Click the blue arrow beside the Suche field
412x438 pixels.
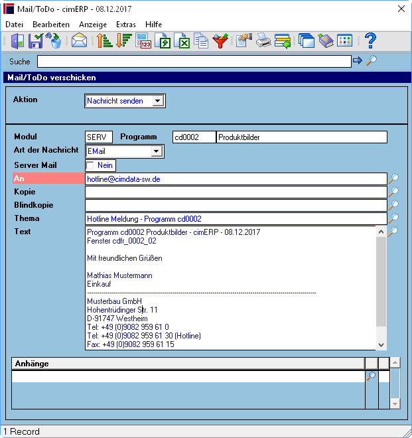point(358,60)
